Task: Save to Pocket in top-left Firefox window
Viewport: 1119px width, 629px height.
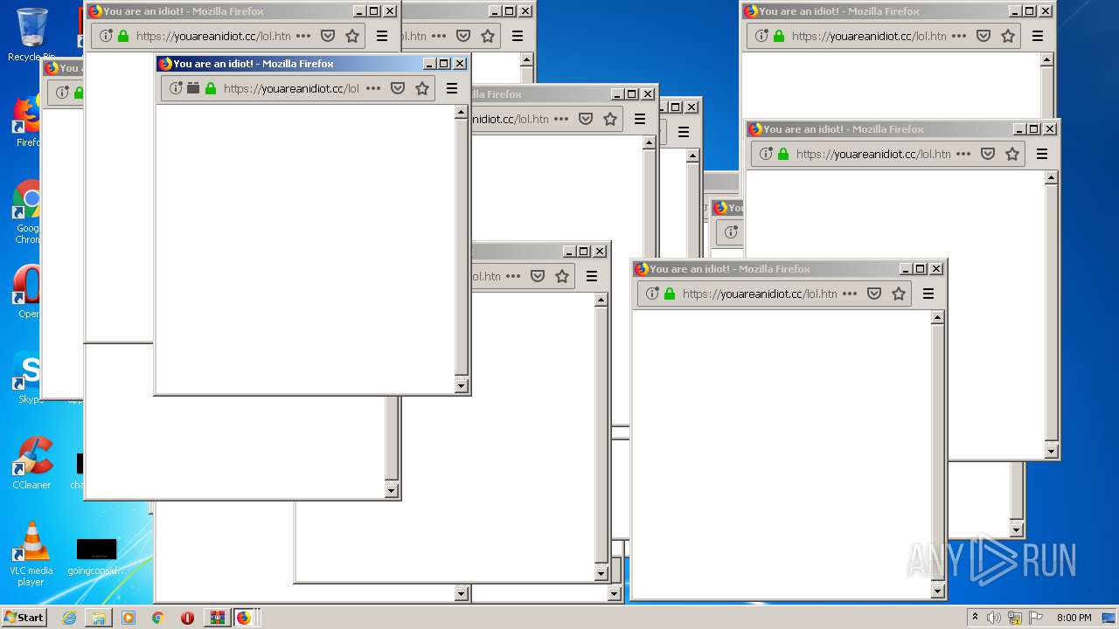Action: [328, 36]
